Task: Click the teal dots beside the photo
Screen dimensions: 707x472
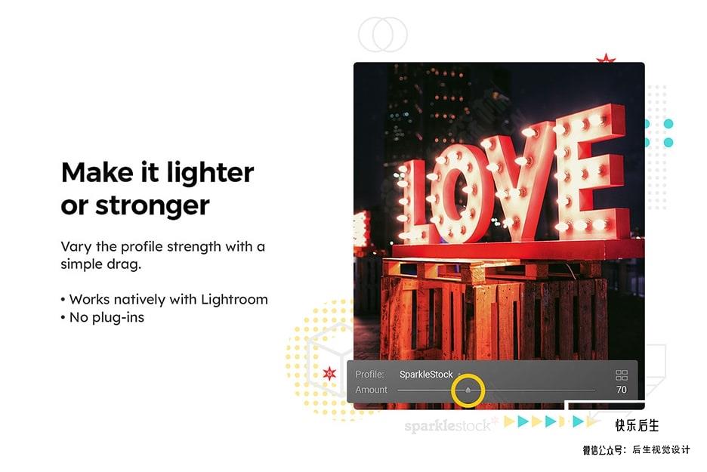Action: coord(659,133)
